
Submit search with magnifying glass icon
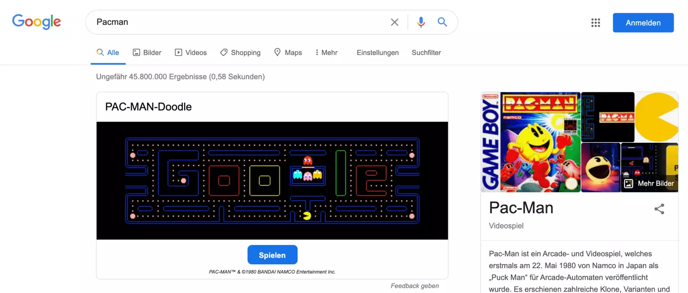point(442,22)
